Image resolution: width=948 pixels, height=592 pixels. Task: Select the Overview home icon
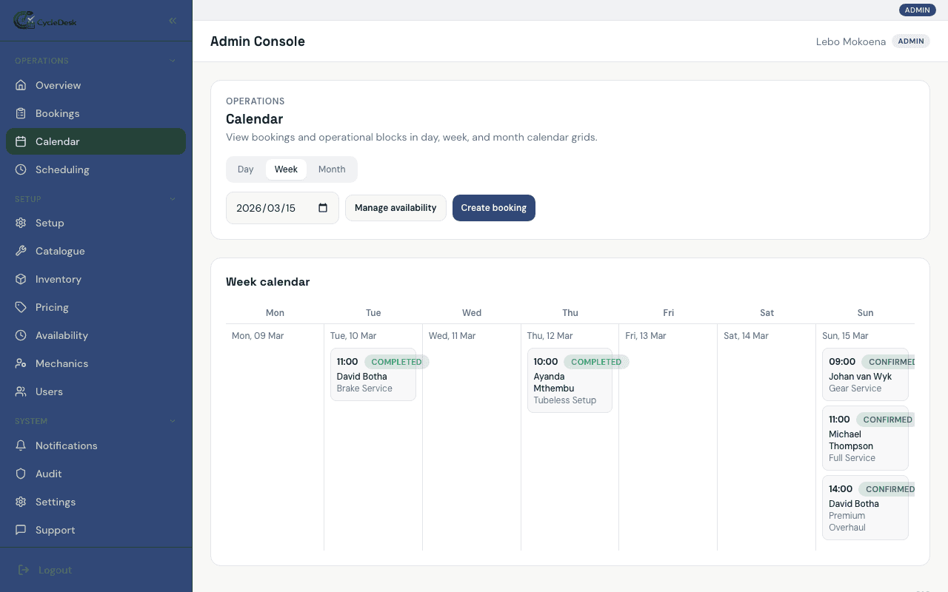tap(21, 85)
